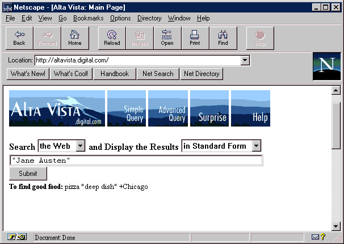Click the search query text field

click(136, 161)
